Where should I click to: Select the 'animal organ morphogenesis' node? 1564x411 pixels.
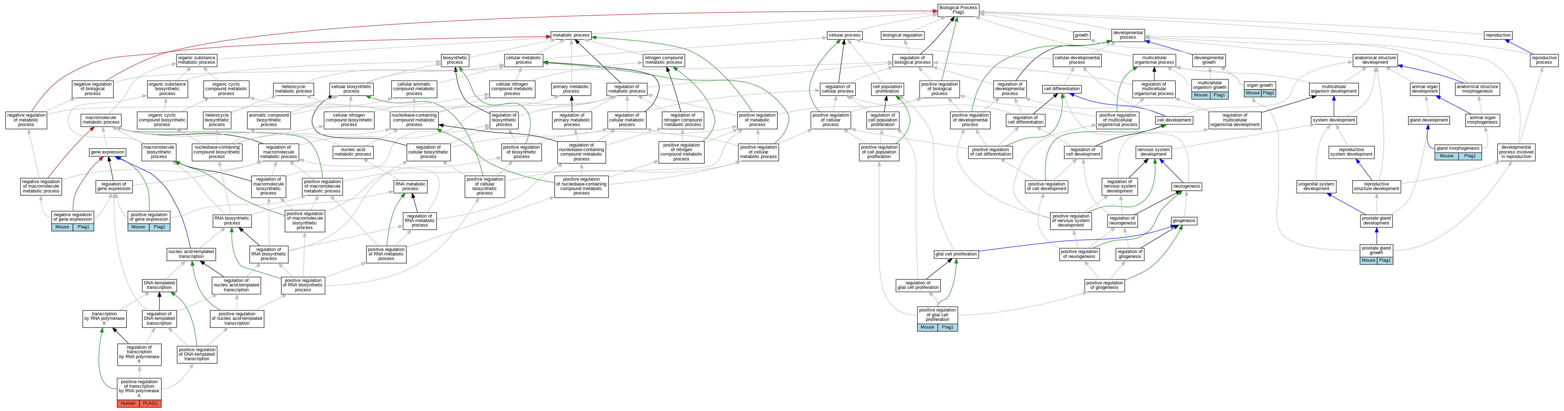[x=1482, y=120]
